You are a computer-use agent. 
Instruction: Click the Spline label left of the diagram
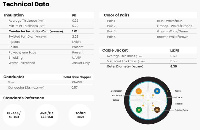(116, 100)
